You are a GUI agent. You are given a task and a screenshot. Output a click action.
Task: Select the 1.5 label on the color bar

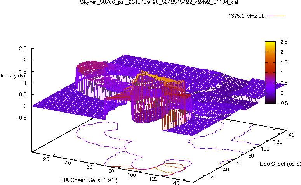coord(284,63)
